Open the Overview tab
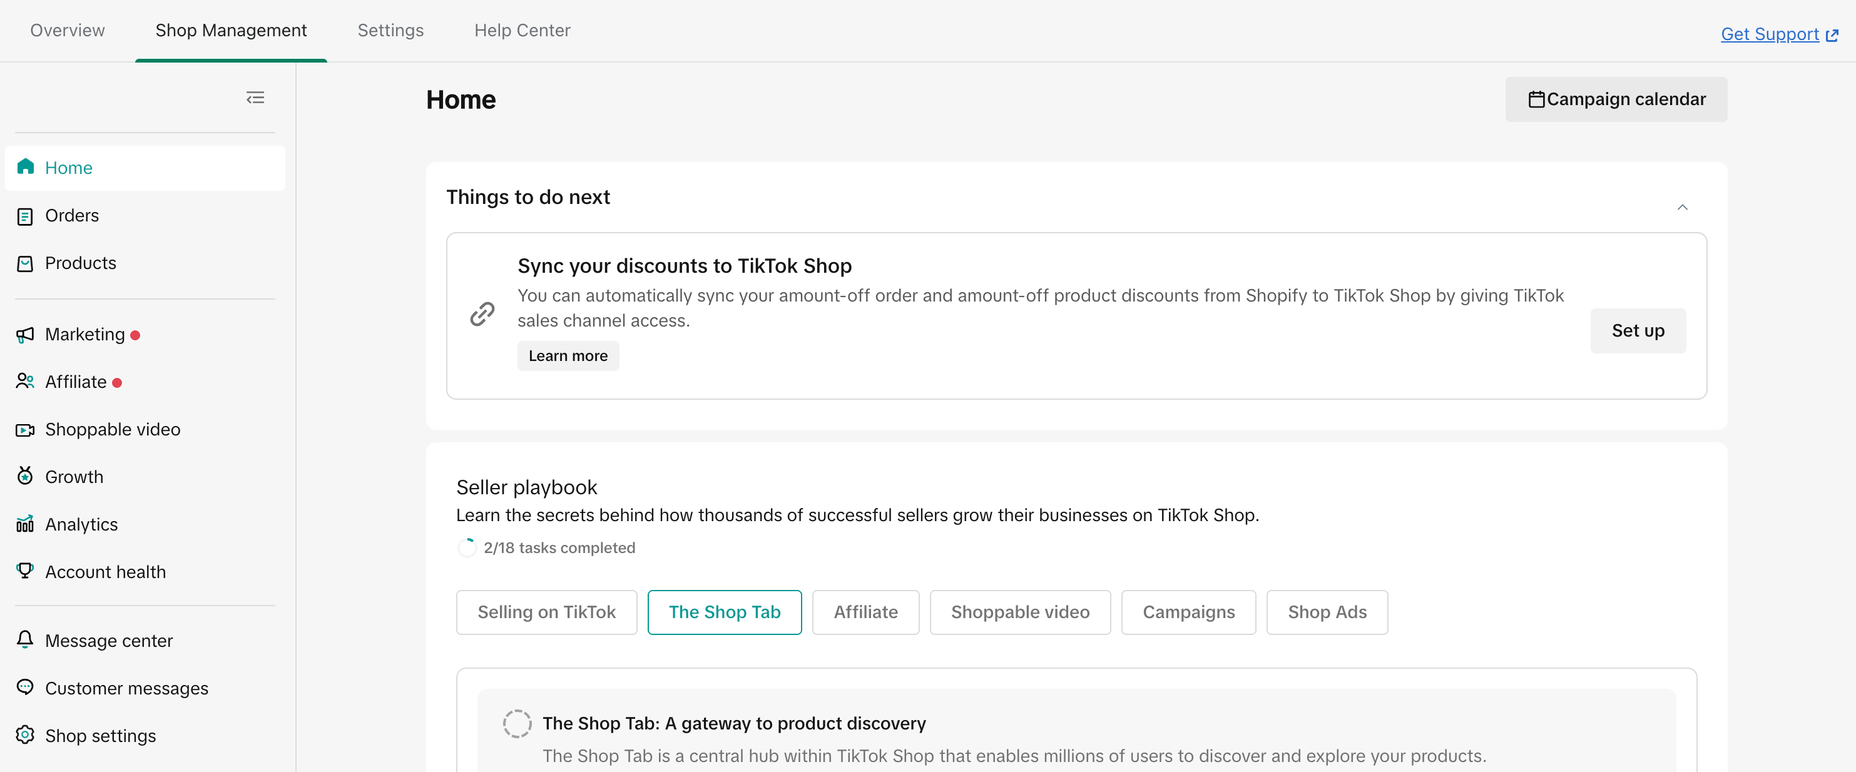Screen dimensions: 1856x772 [x=67, y=30]
